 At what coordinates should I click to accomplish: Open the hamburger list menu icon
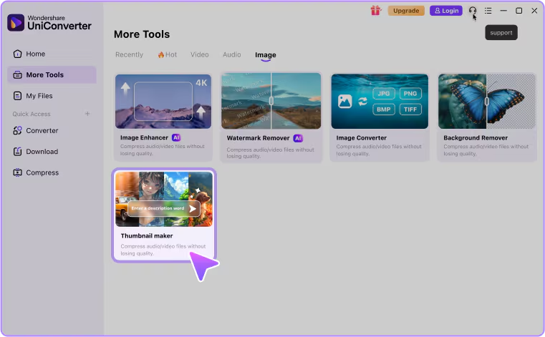[488, 11]
